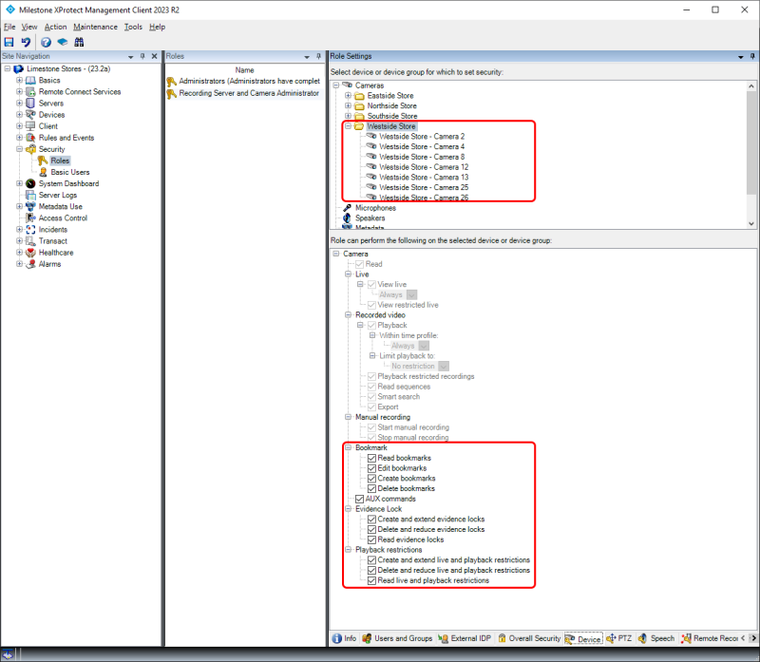Expand the Southside Store folder
This screenshot has width=760, height=662.
[348, 116]
